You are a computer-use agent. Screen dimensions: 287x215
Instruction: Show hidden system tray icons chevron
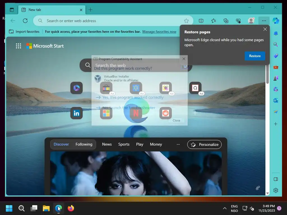coord(225,208)
